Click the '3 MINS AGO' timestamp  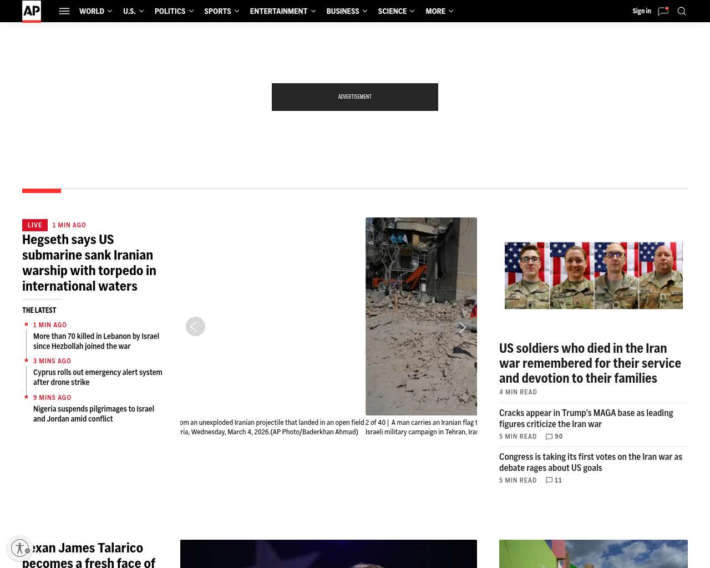[52, 361]
